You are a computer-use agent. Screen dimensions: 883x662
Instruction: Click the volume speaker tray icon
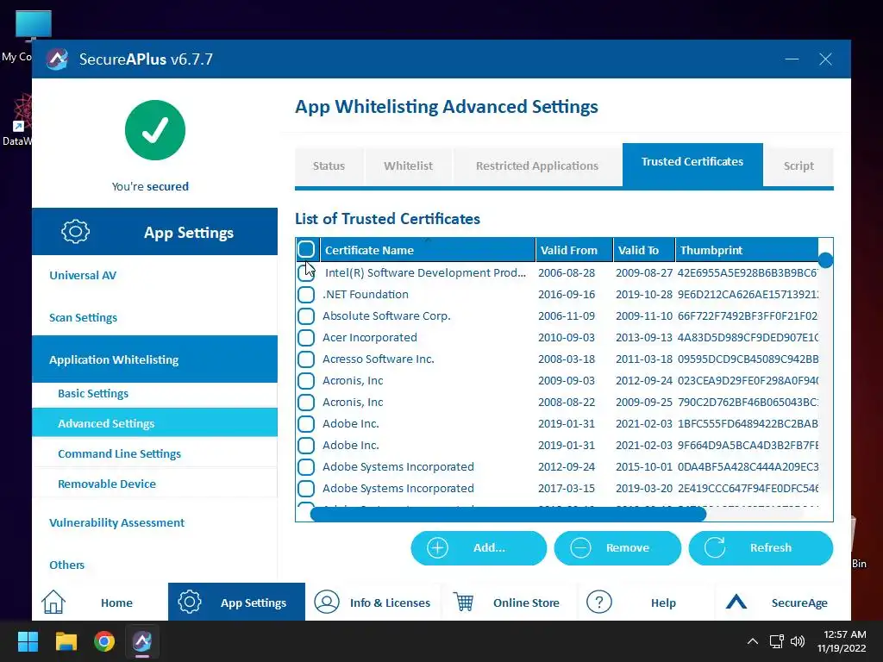(x=798, y=641)
